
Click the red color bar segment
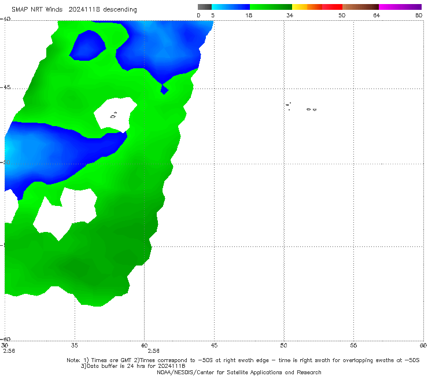[x=332, y=7]
